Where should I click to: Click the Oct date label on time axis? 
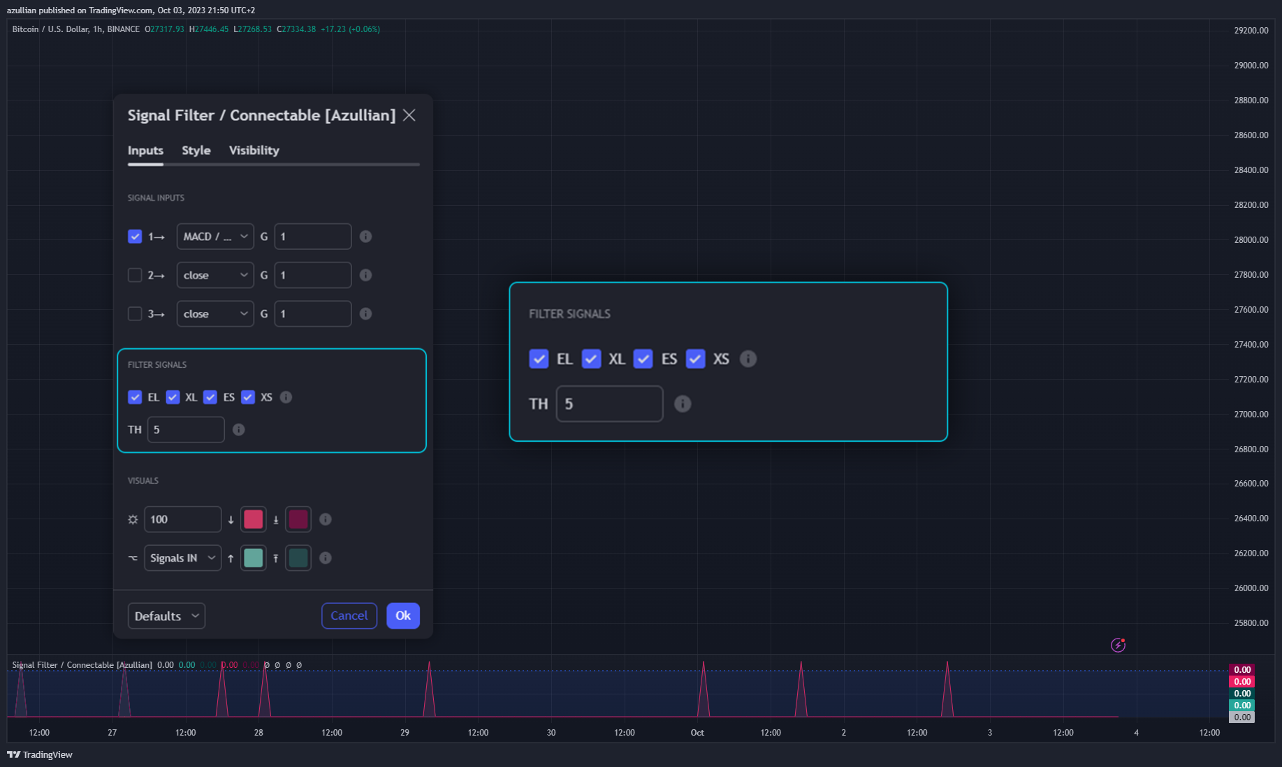(697, 733)
